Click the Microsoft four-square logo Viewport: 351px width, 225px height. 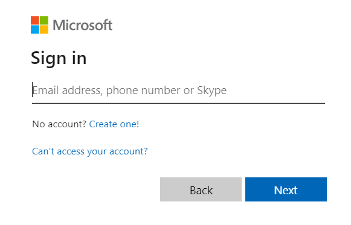[39, 25]
